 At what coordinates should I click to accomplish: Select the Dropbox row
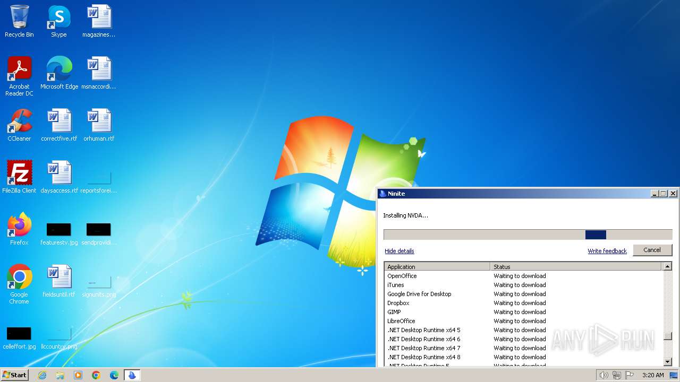tap(523, 303)
